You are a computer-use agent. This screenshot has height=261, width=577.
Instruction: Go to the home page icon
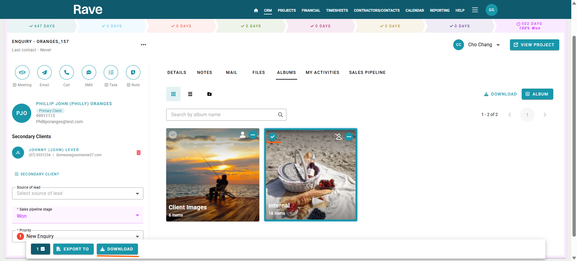pyautogui.click(x=256, y=11)
